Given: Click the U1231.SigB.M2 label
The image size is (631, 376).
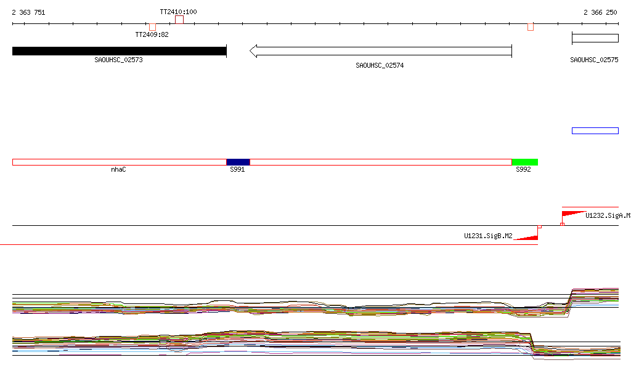Looking at the screenshot, I should [488, 236].
